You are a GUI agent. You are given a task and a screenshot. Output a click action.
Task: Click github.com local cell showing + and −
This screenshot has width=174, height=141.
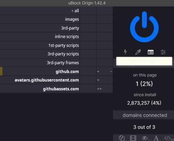pos(105,71)
